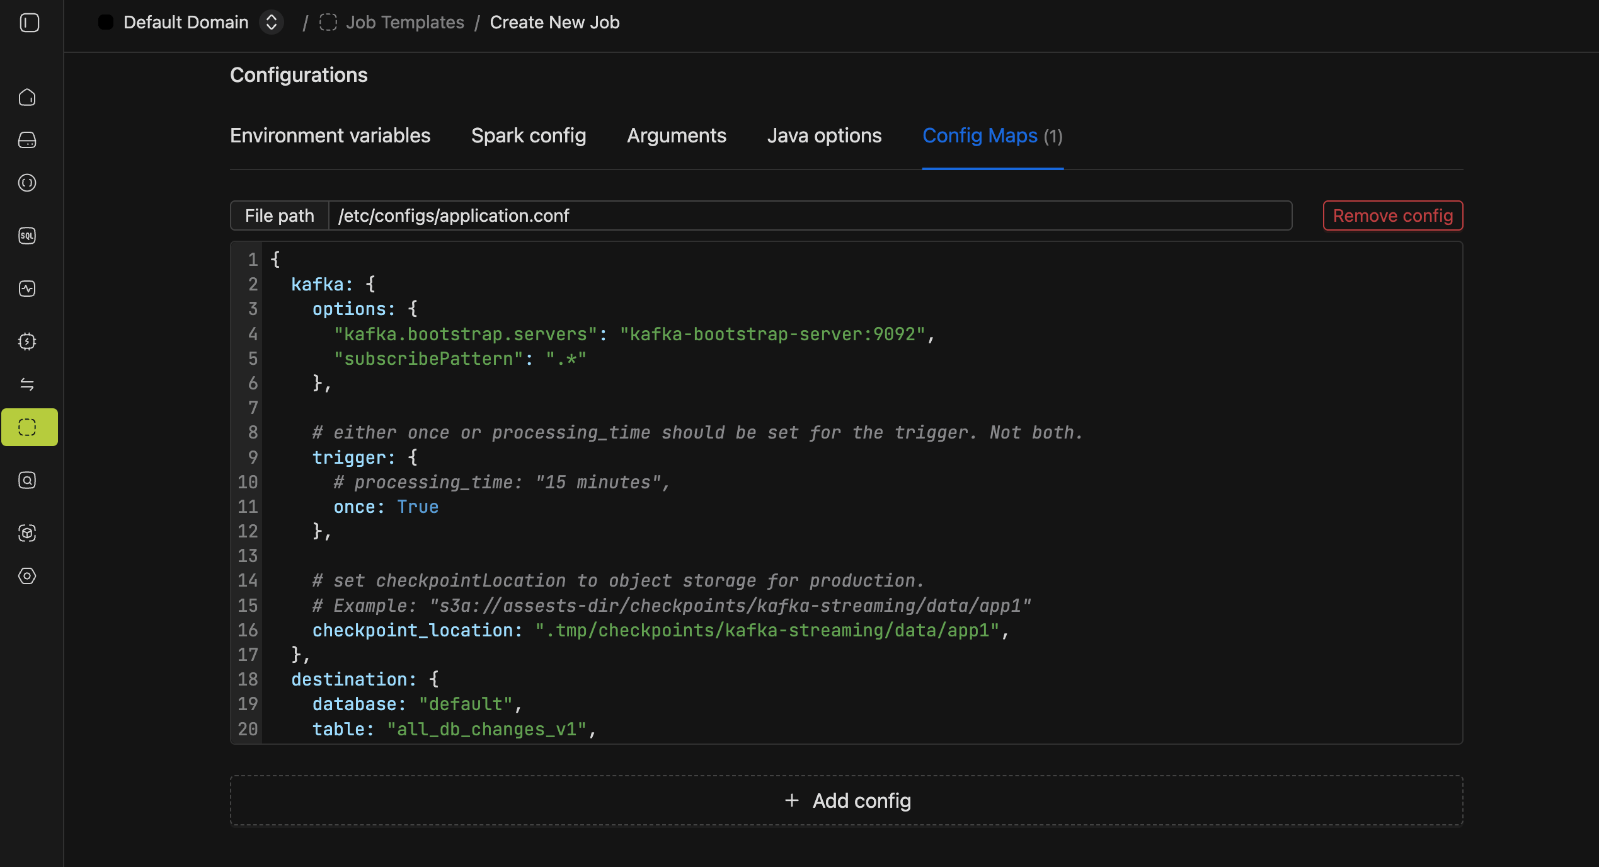The height and width of the screenshot is (867, 1599).
Task: Click the comment about checkpointLocation for production
Action: pyautogui.click(x=618, y=580)
